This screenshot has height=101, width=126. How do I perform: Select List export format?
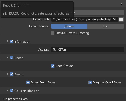point(105,26)
